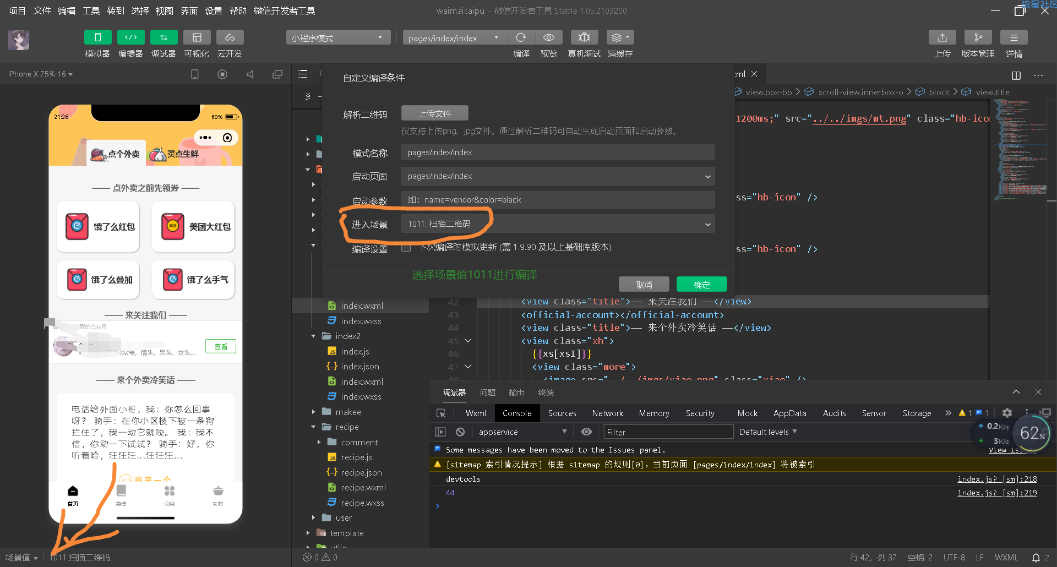Image resolution: width=1057 pixels, height=567 pixels.
Task: Open version management (版本管理)
Action: [x=978, y=37]
